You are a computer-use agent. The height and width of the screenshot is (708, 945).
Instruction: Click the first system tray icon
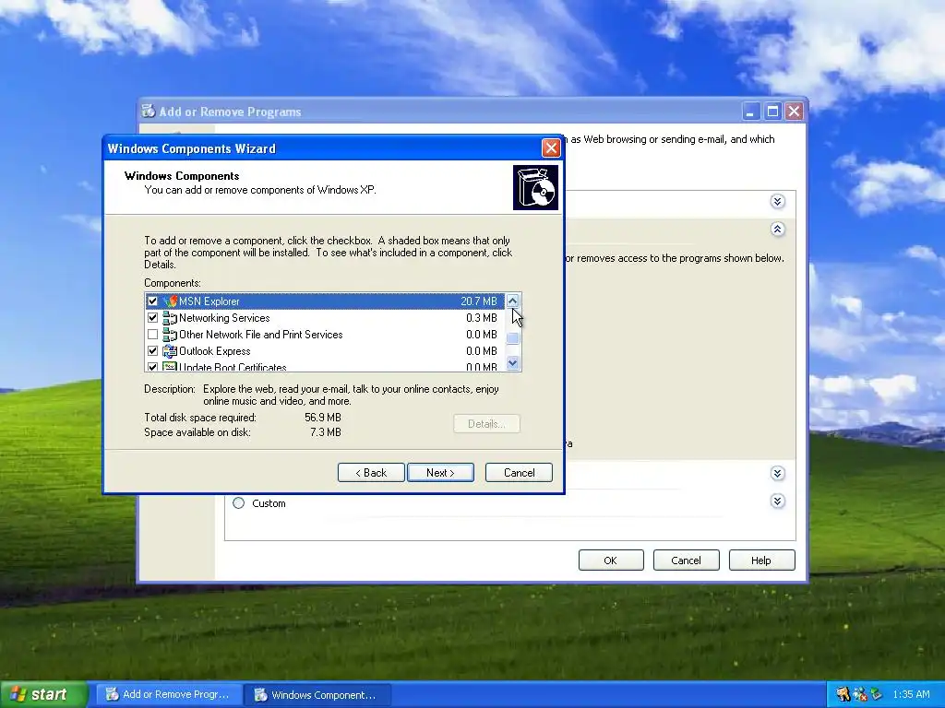click(x=843, y=694)
